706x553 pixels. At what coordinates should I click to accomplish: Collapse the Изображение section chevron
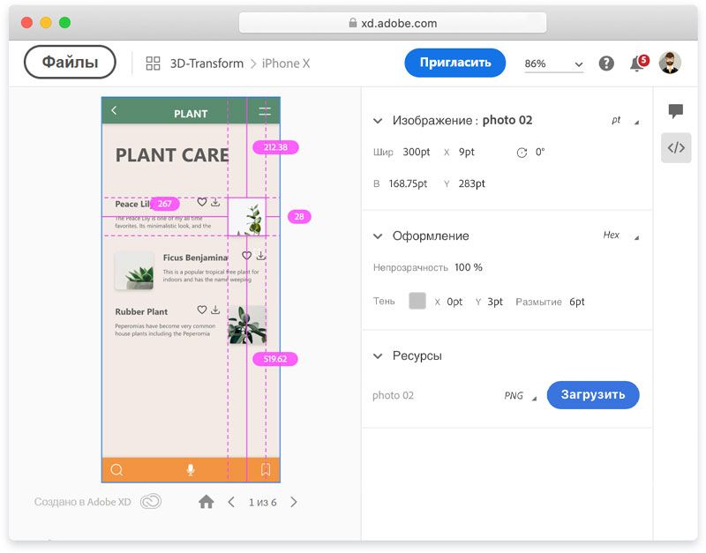pyautogui.click(x=378, y=121)
